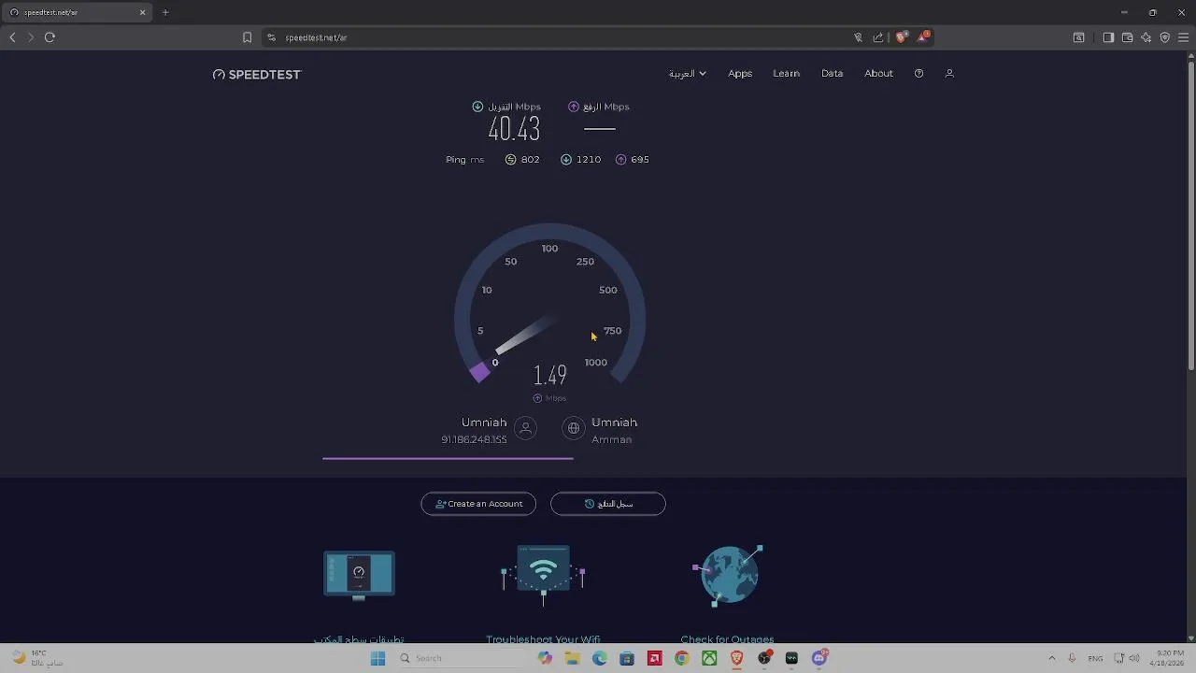The height and width of the screenshot is (673, 1196).
Task: Click the Troubleshoot Your Wifi link
Action: pos(543,639)
